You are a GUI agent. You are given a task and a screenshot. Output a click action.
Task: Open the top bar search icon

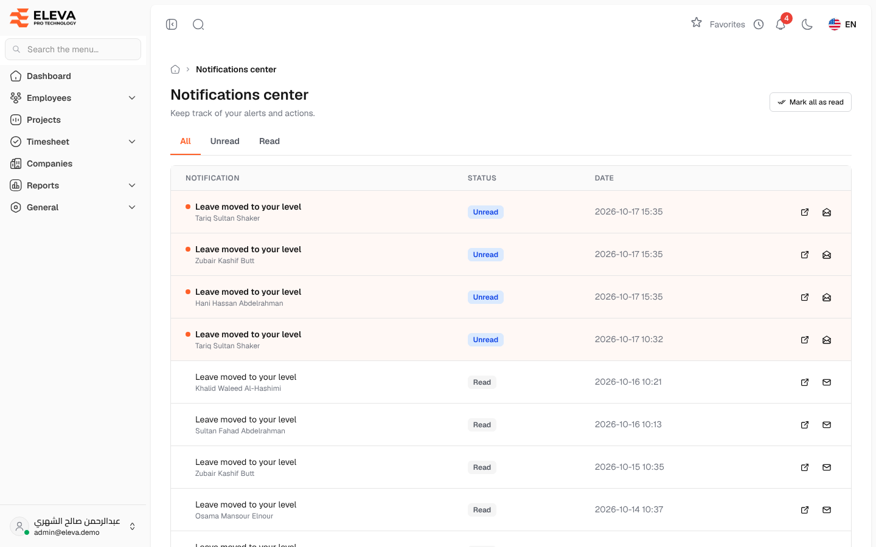click(x=198, y=24)
